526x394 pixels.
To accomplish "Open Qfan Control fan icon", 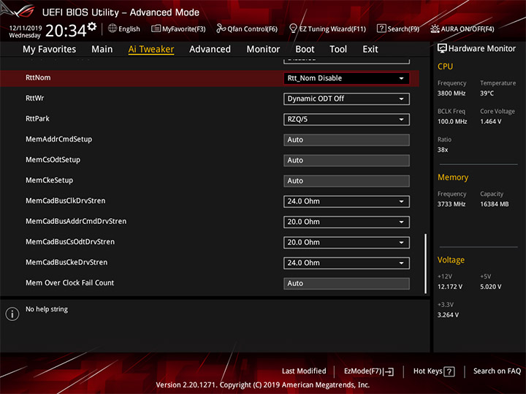I will [x=221, y=28].
